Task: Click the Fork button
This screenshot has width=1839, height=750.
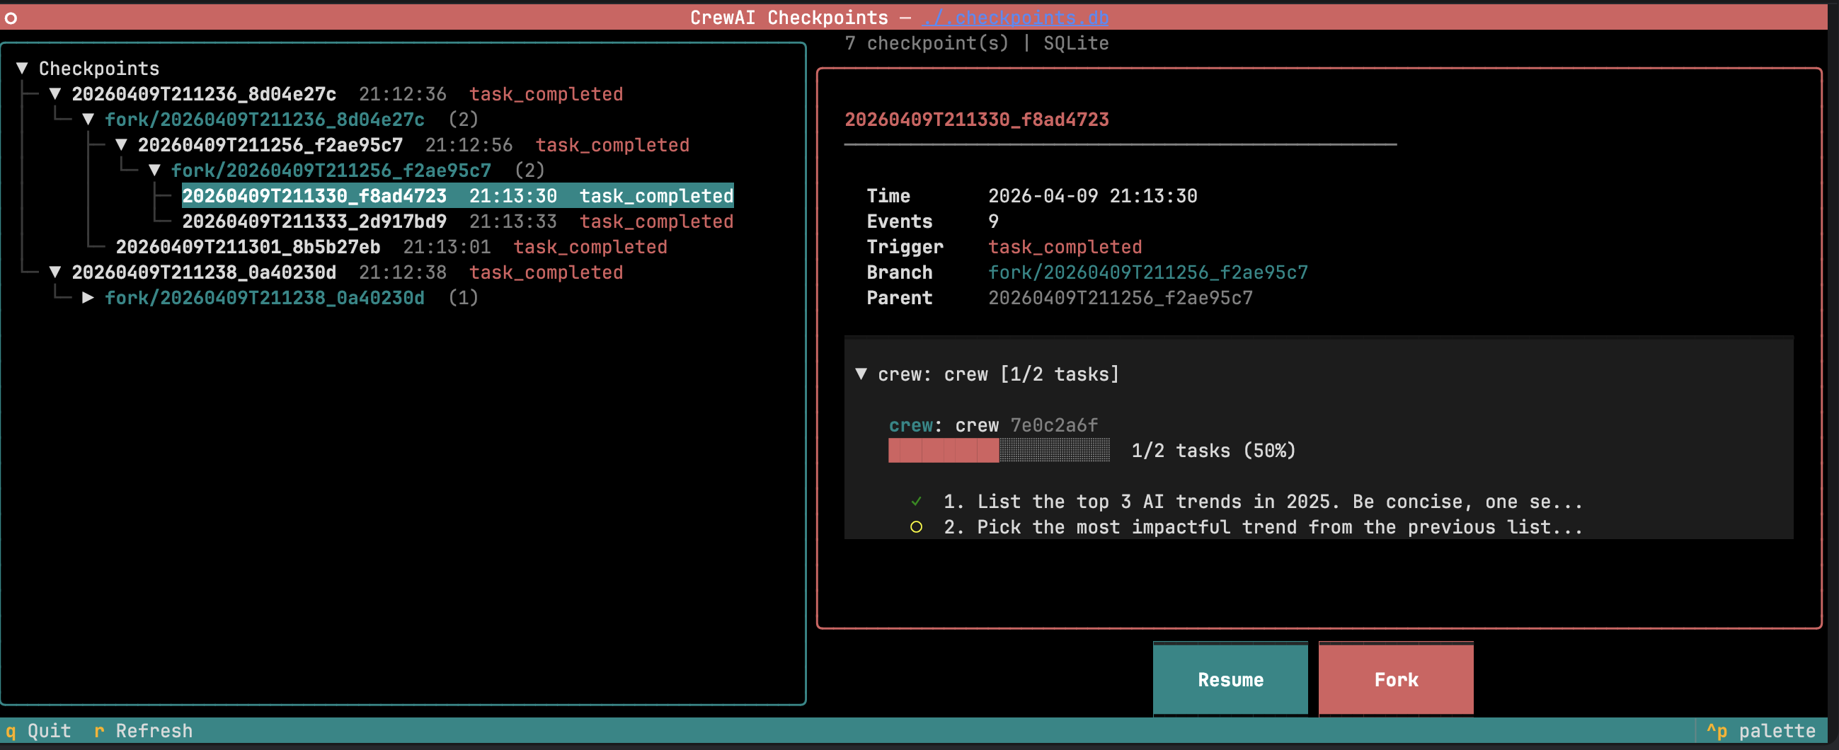Action: pyautogui.click(x=1396, y=679)
